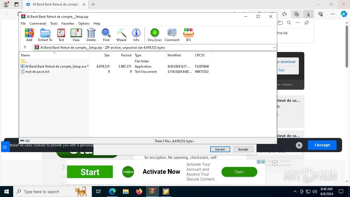Image resolution: width=350 pixels, height=197 pixels.
Task: Dismiss the cookie banner with X icon
Action: pyautogui.click(x=299, y=145)
